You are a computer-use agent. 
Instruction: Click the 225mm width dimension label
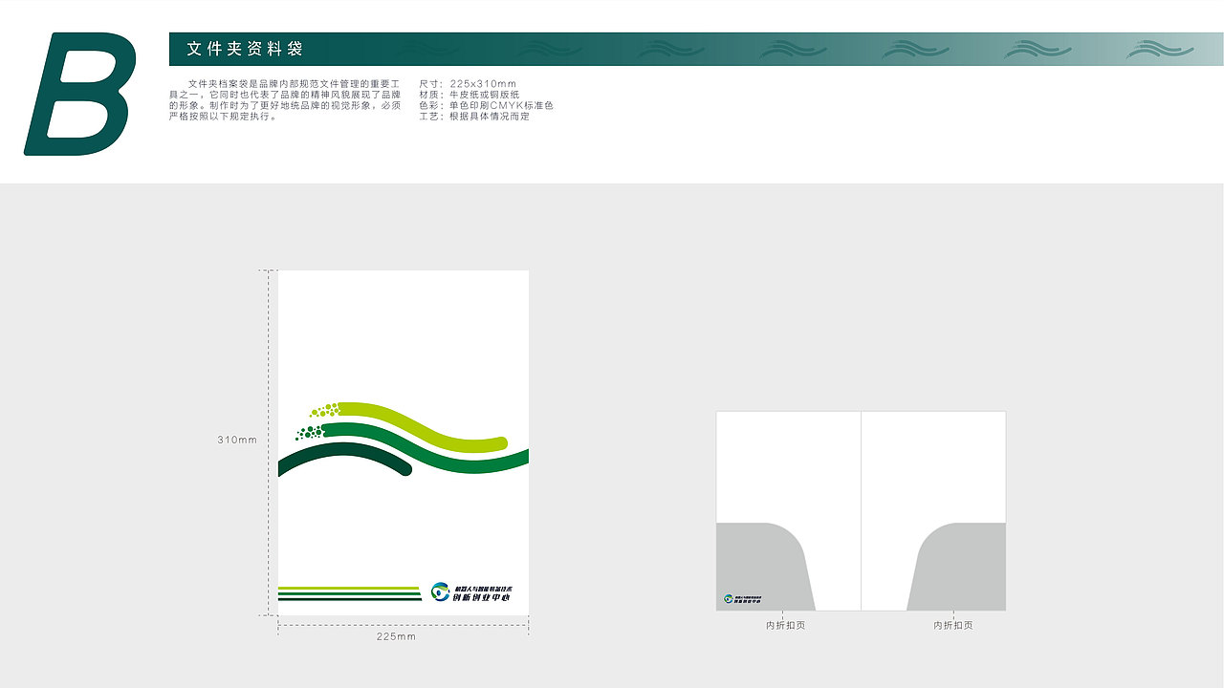click(396, 636)
